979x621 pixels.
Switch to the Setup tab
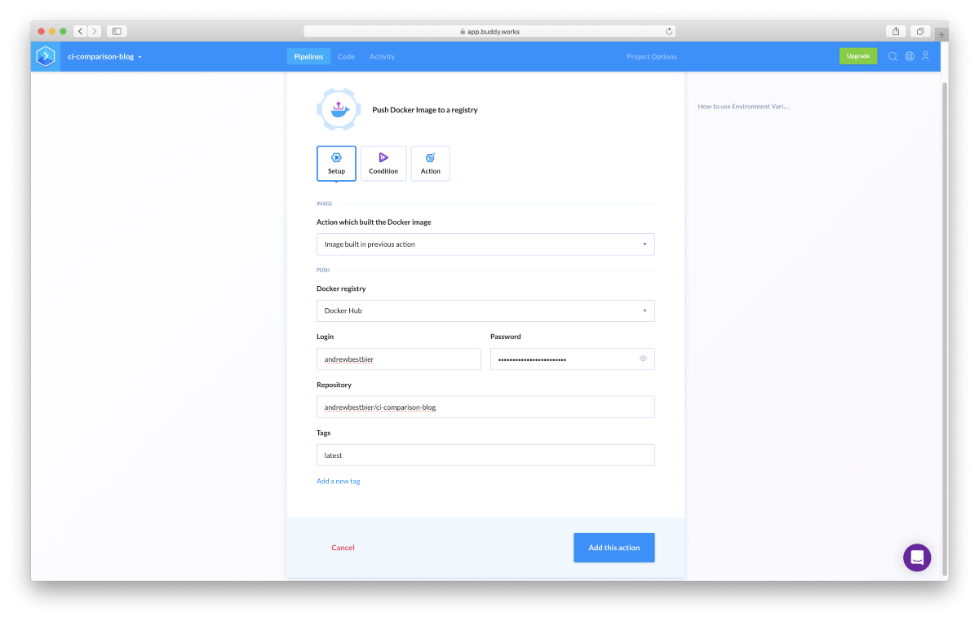[336, 163]
